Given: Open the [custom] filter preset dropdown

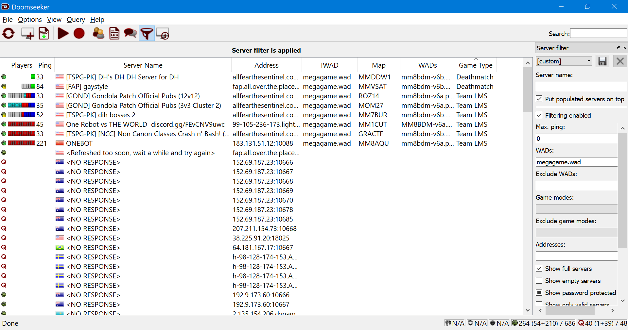Looking at the screenshot, I should pos(564,61).
